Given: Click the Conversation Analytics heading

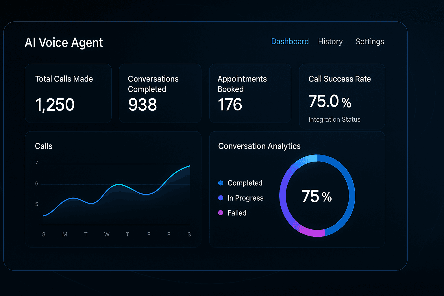Looking at the screenshot, I should click(259, 146).
